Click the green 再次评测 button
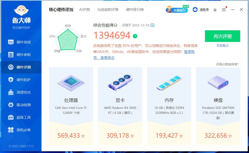249x153 pixels. (223, 36)
